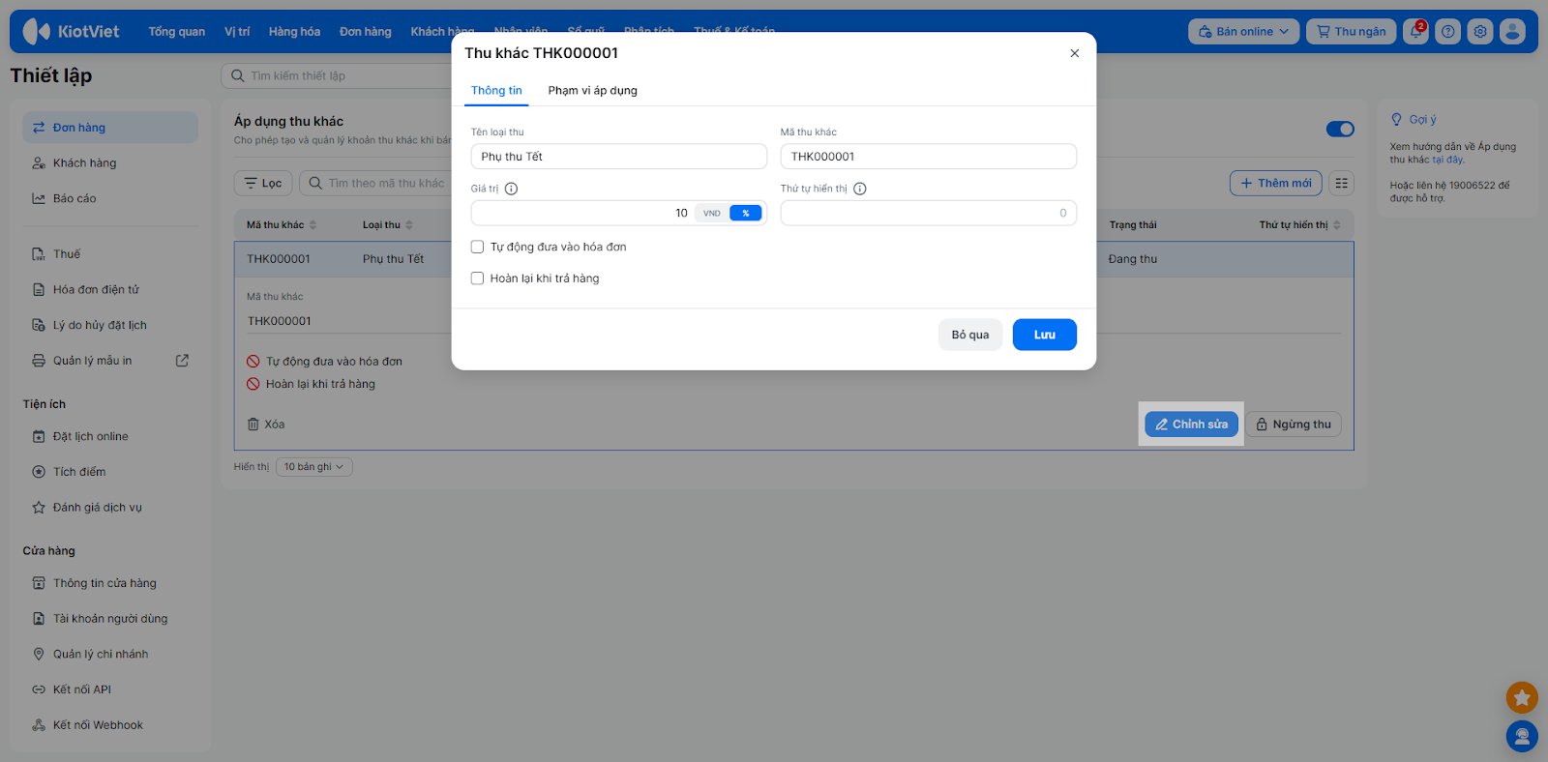Click the KiotViet logo

[x=71, y=32]
